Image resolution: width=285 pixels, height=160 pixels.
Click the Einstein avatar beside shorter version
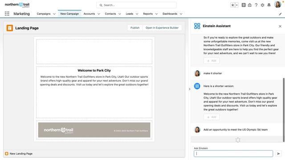pos(197,86)
